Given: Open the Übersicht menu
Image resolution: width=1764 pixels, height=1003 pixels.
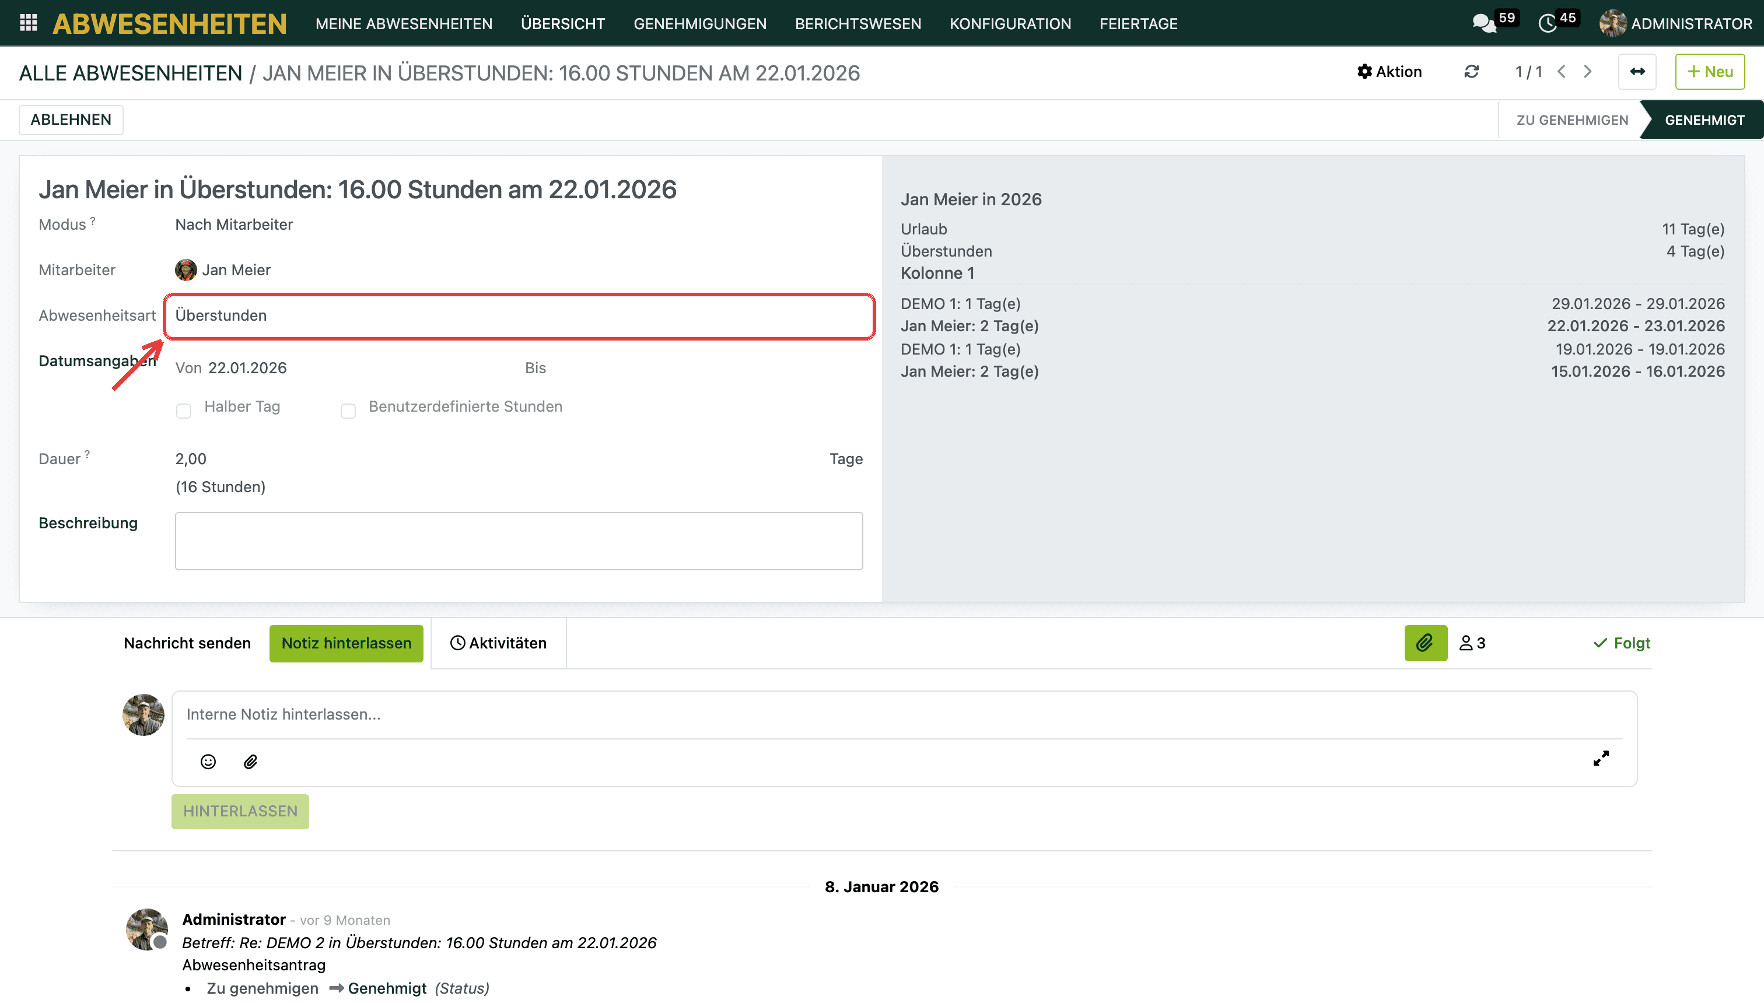Looking at the screenshot, I should click(x=563, y=23).
